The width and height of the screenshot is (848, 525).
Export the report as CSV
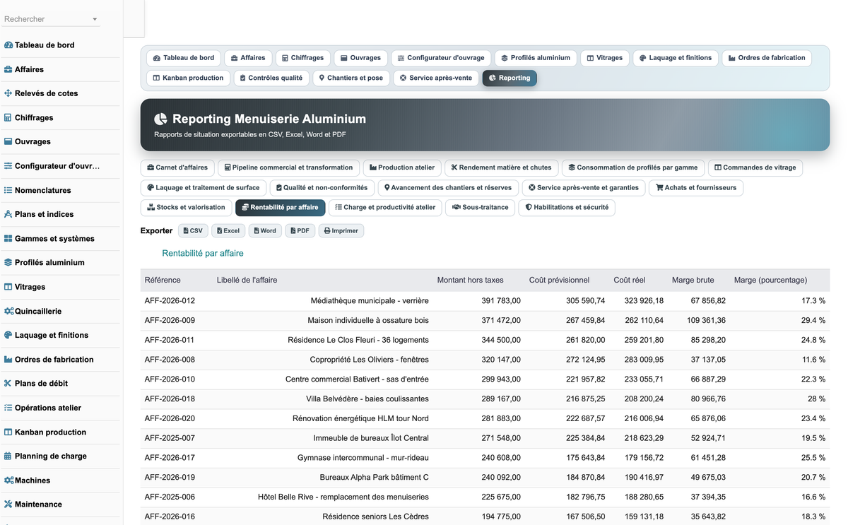193,230
